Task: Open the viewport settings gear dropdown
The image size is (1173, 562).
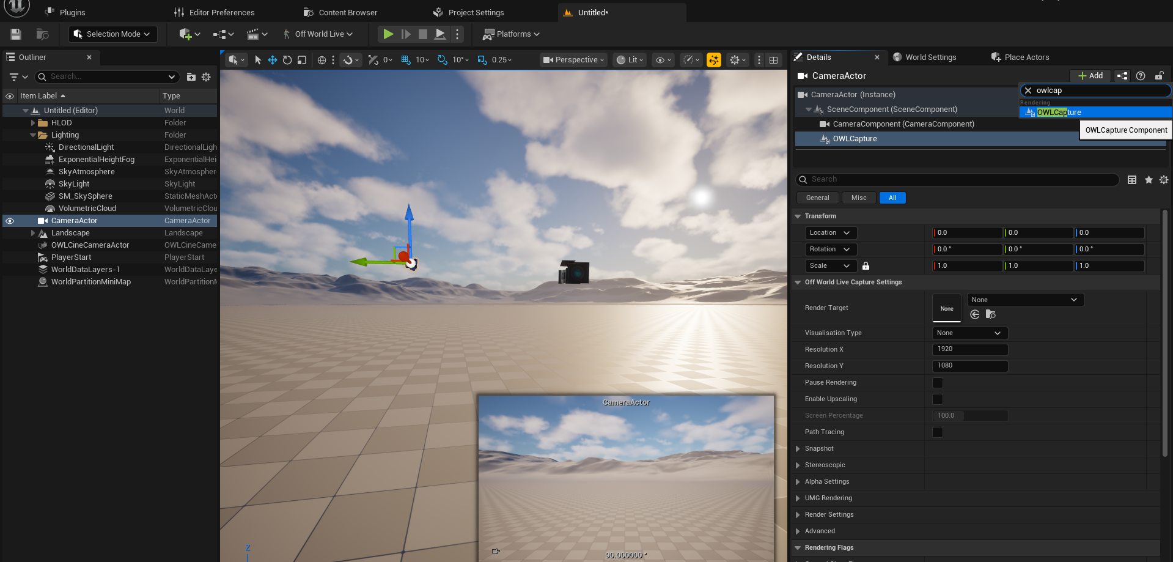Action: coord(738,60)
